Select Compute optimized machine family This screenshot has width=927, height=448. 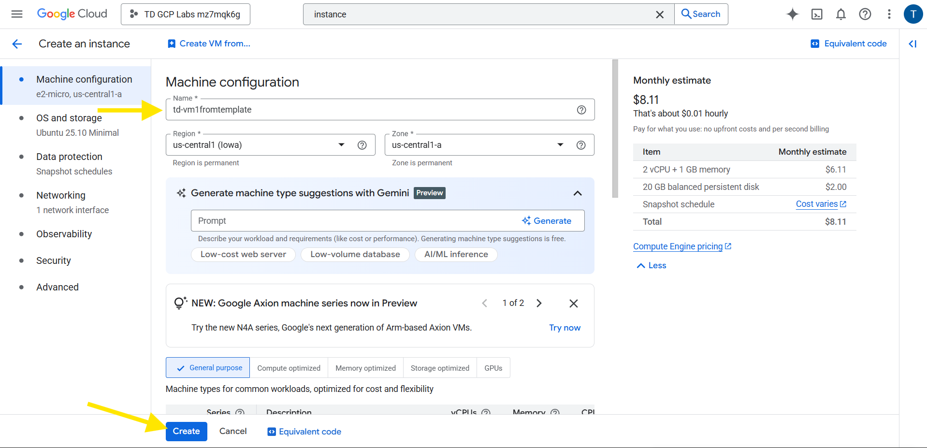pos(289,368)
